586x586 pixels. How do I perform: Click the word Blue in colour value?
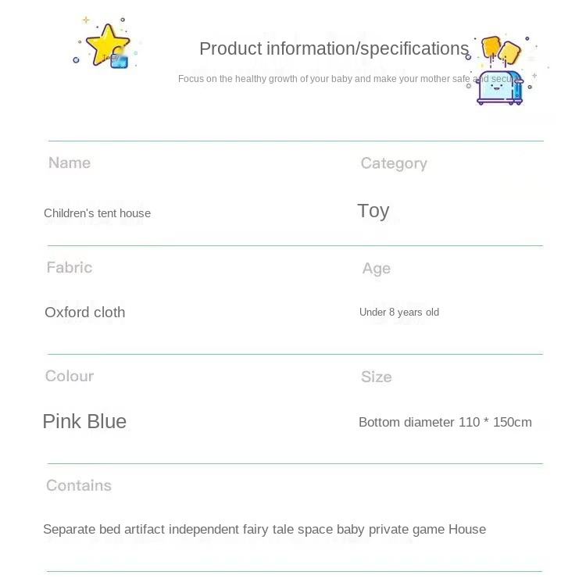[106, 422]
